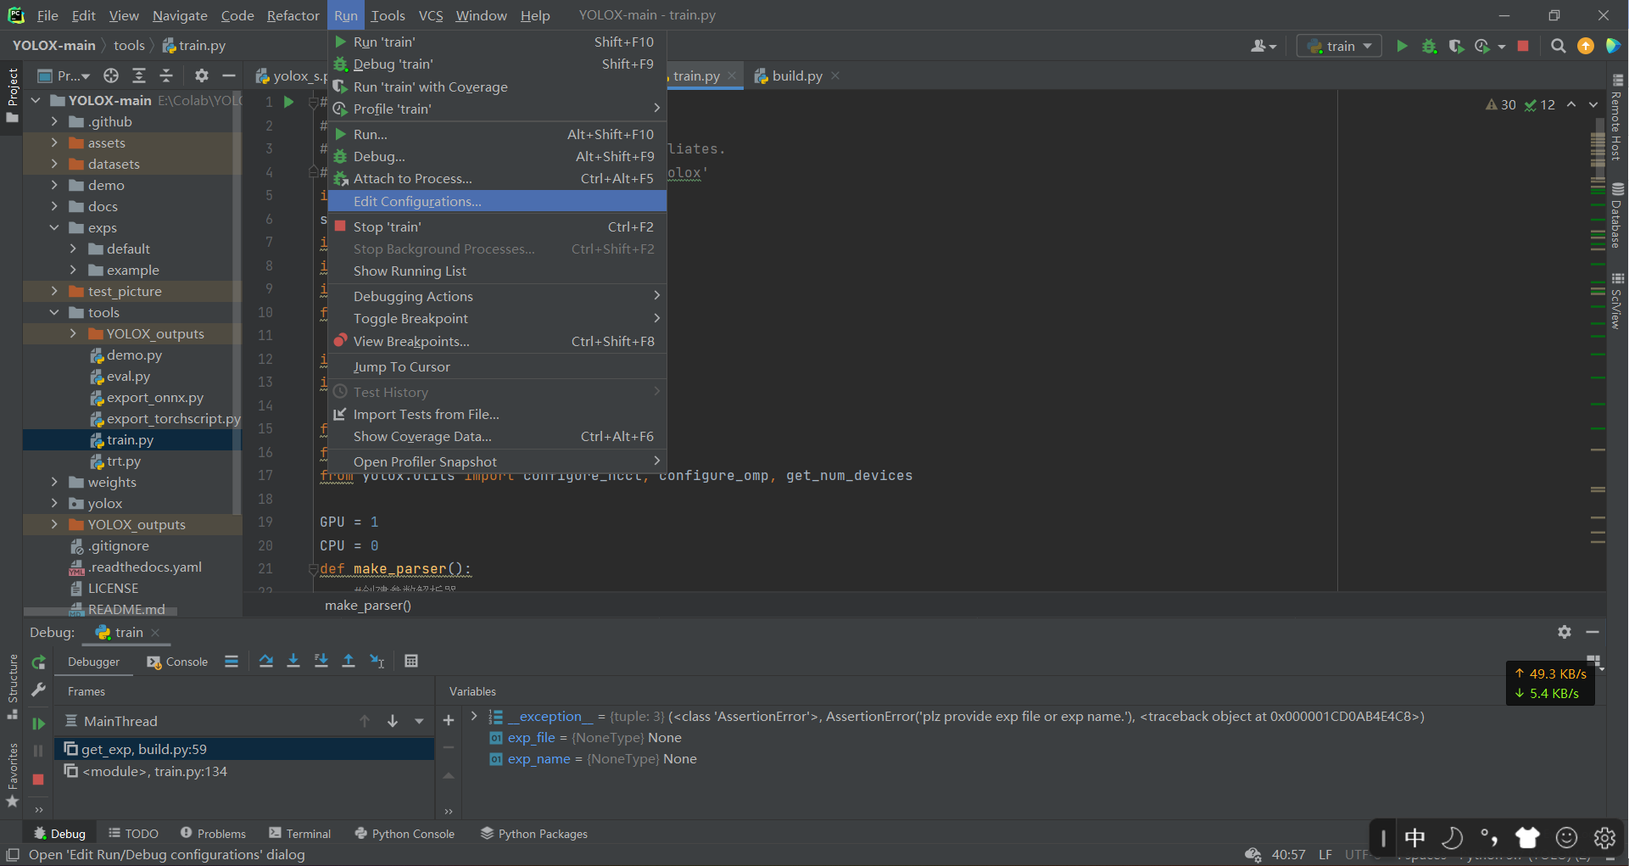Click Evaluate Expression calculator icon
Image resolution: width=1629 pixels, height=866 pixels.
pyautogui.click(x=411, y=661)
